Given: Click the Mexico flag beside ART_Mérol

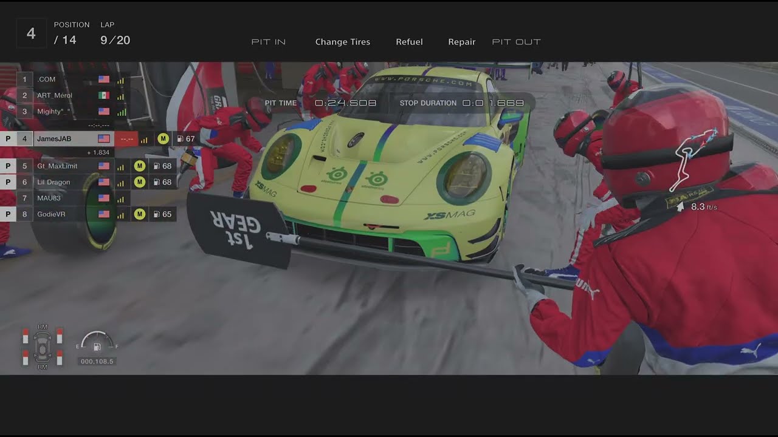Looking at the screenshot, I should pos(104,95).
